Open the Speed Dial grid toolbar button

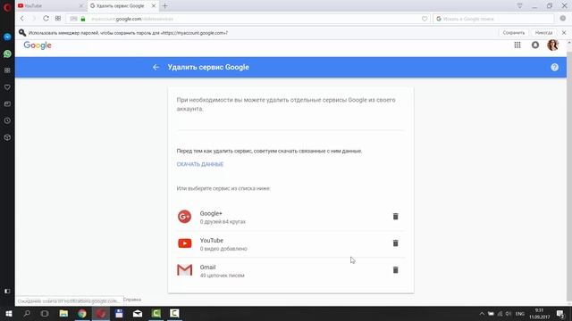tap(58, 19)
